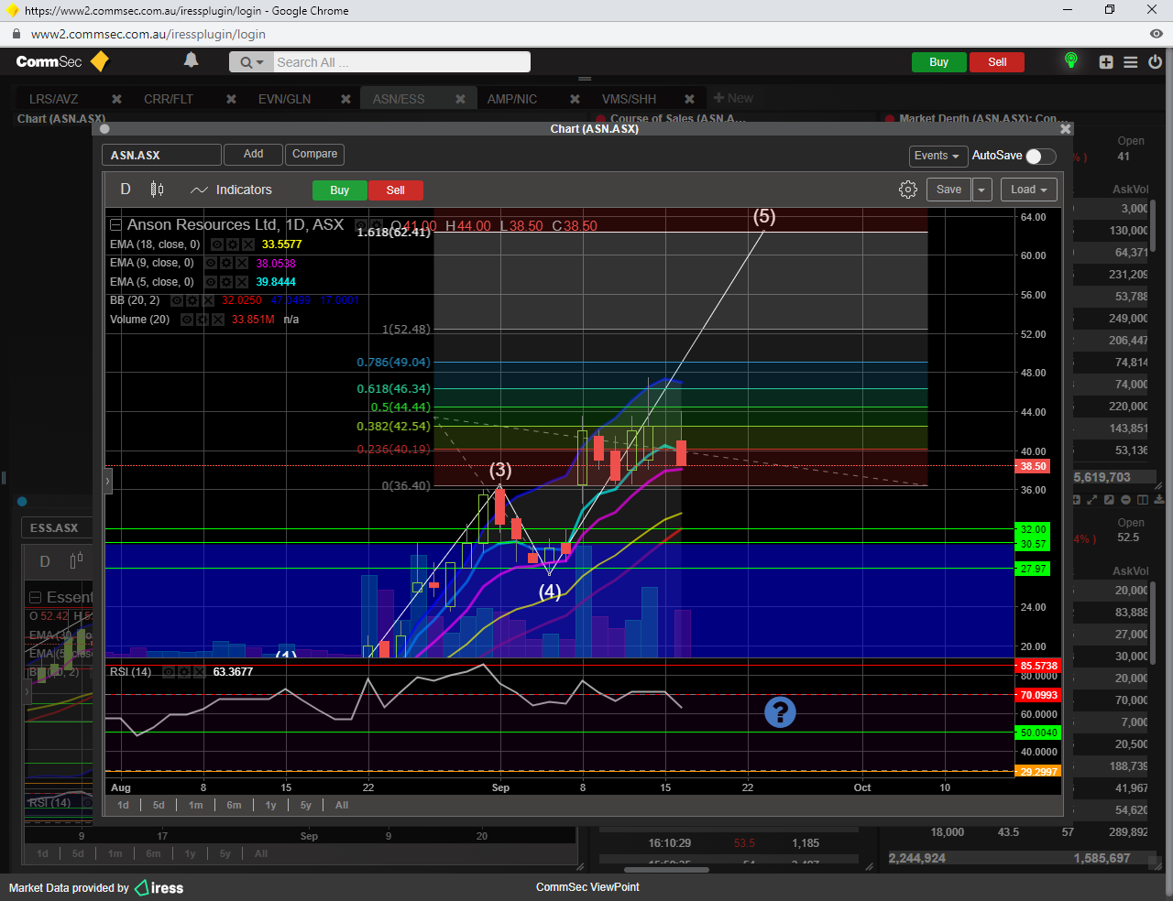Viewport: 1173px width, 901px height.
Task: Toggle the AutoSave switch
Action: click(1040, 156)
